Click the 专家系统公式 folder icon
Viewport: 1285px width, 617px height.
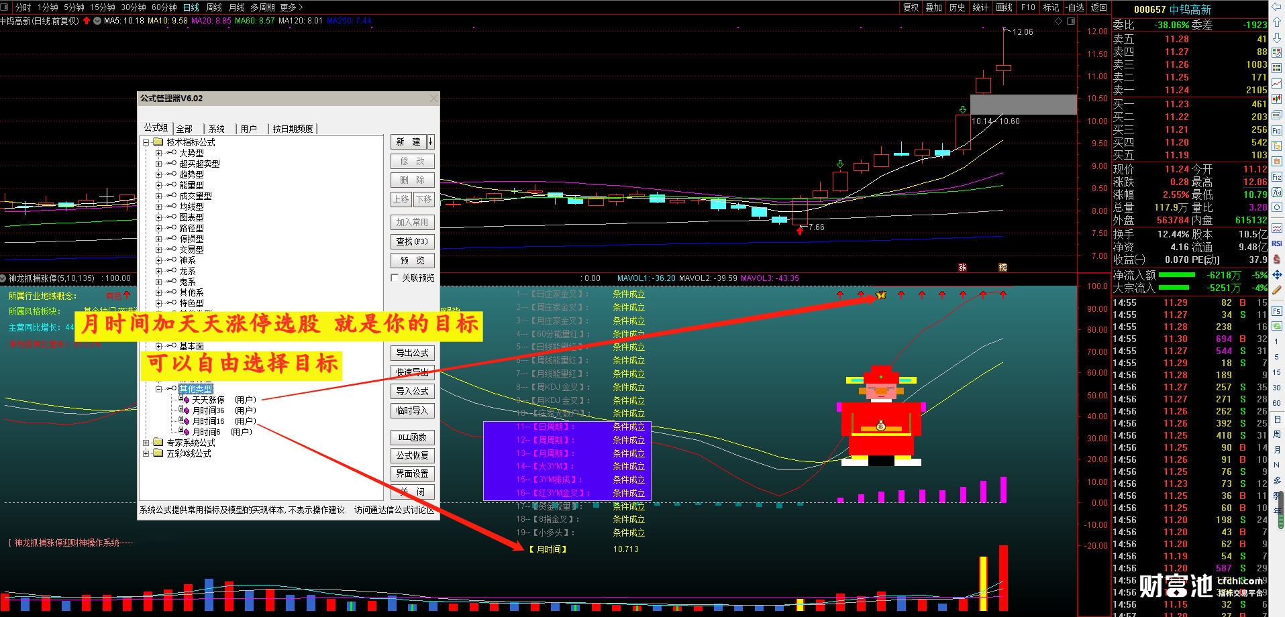tap(158, 443)
